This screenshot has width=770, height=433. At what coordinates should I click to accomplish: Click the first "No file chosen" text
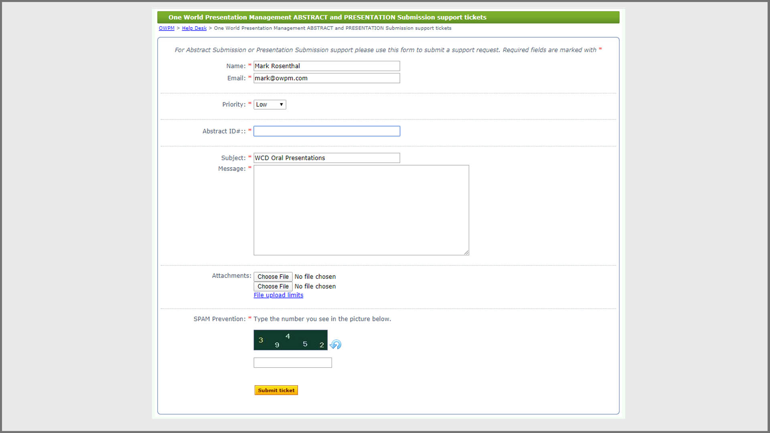pyautogui.click(x=315, y=277)
